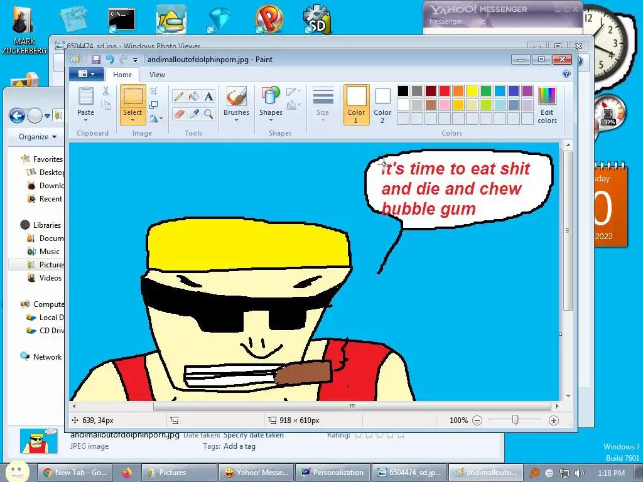Open Customize Quick Access Toolbar dropdown
Image resolution: width=643 pixels, height=482 pixels.
(x=136, y=60)
